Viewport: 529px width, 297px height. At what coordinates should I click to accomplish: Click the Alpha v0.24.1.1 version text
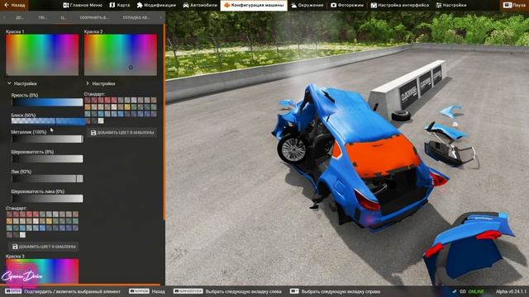(x=511, y=291)
